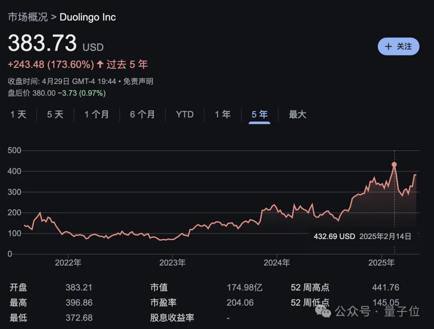This screenshot has height=329, width=434.
Task: Switch to the YTD chart tab
Action: click(x=185, y=114)
